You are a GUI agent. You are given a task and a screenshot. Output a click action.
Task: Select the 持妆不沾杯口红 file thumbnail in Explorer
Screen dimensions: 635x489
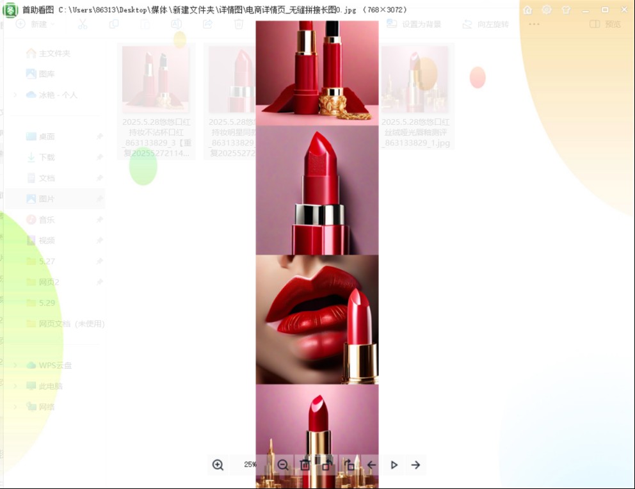(x=156, y=79)
